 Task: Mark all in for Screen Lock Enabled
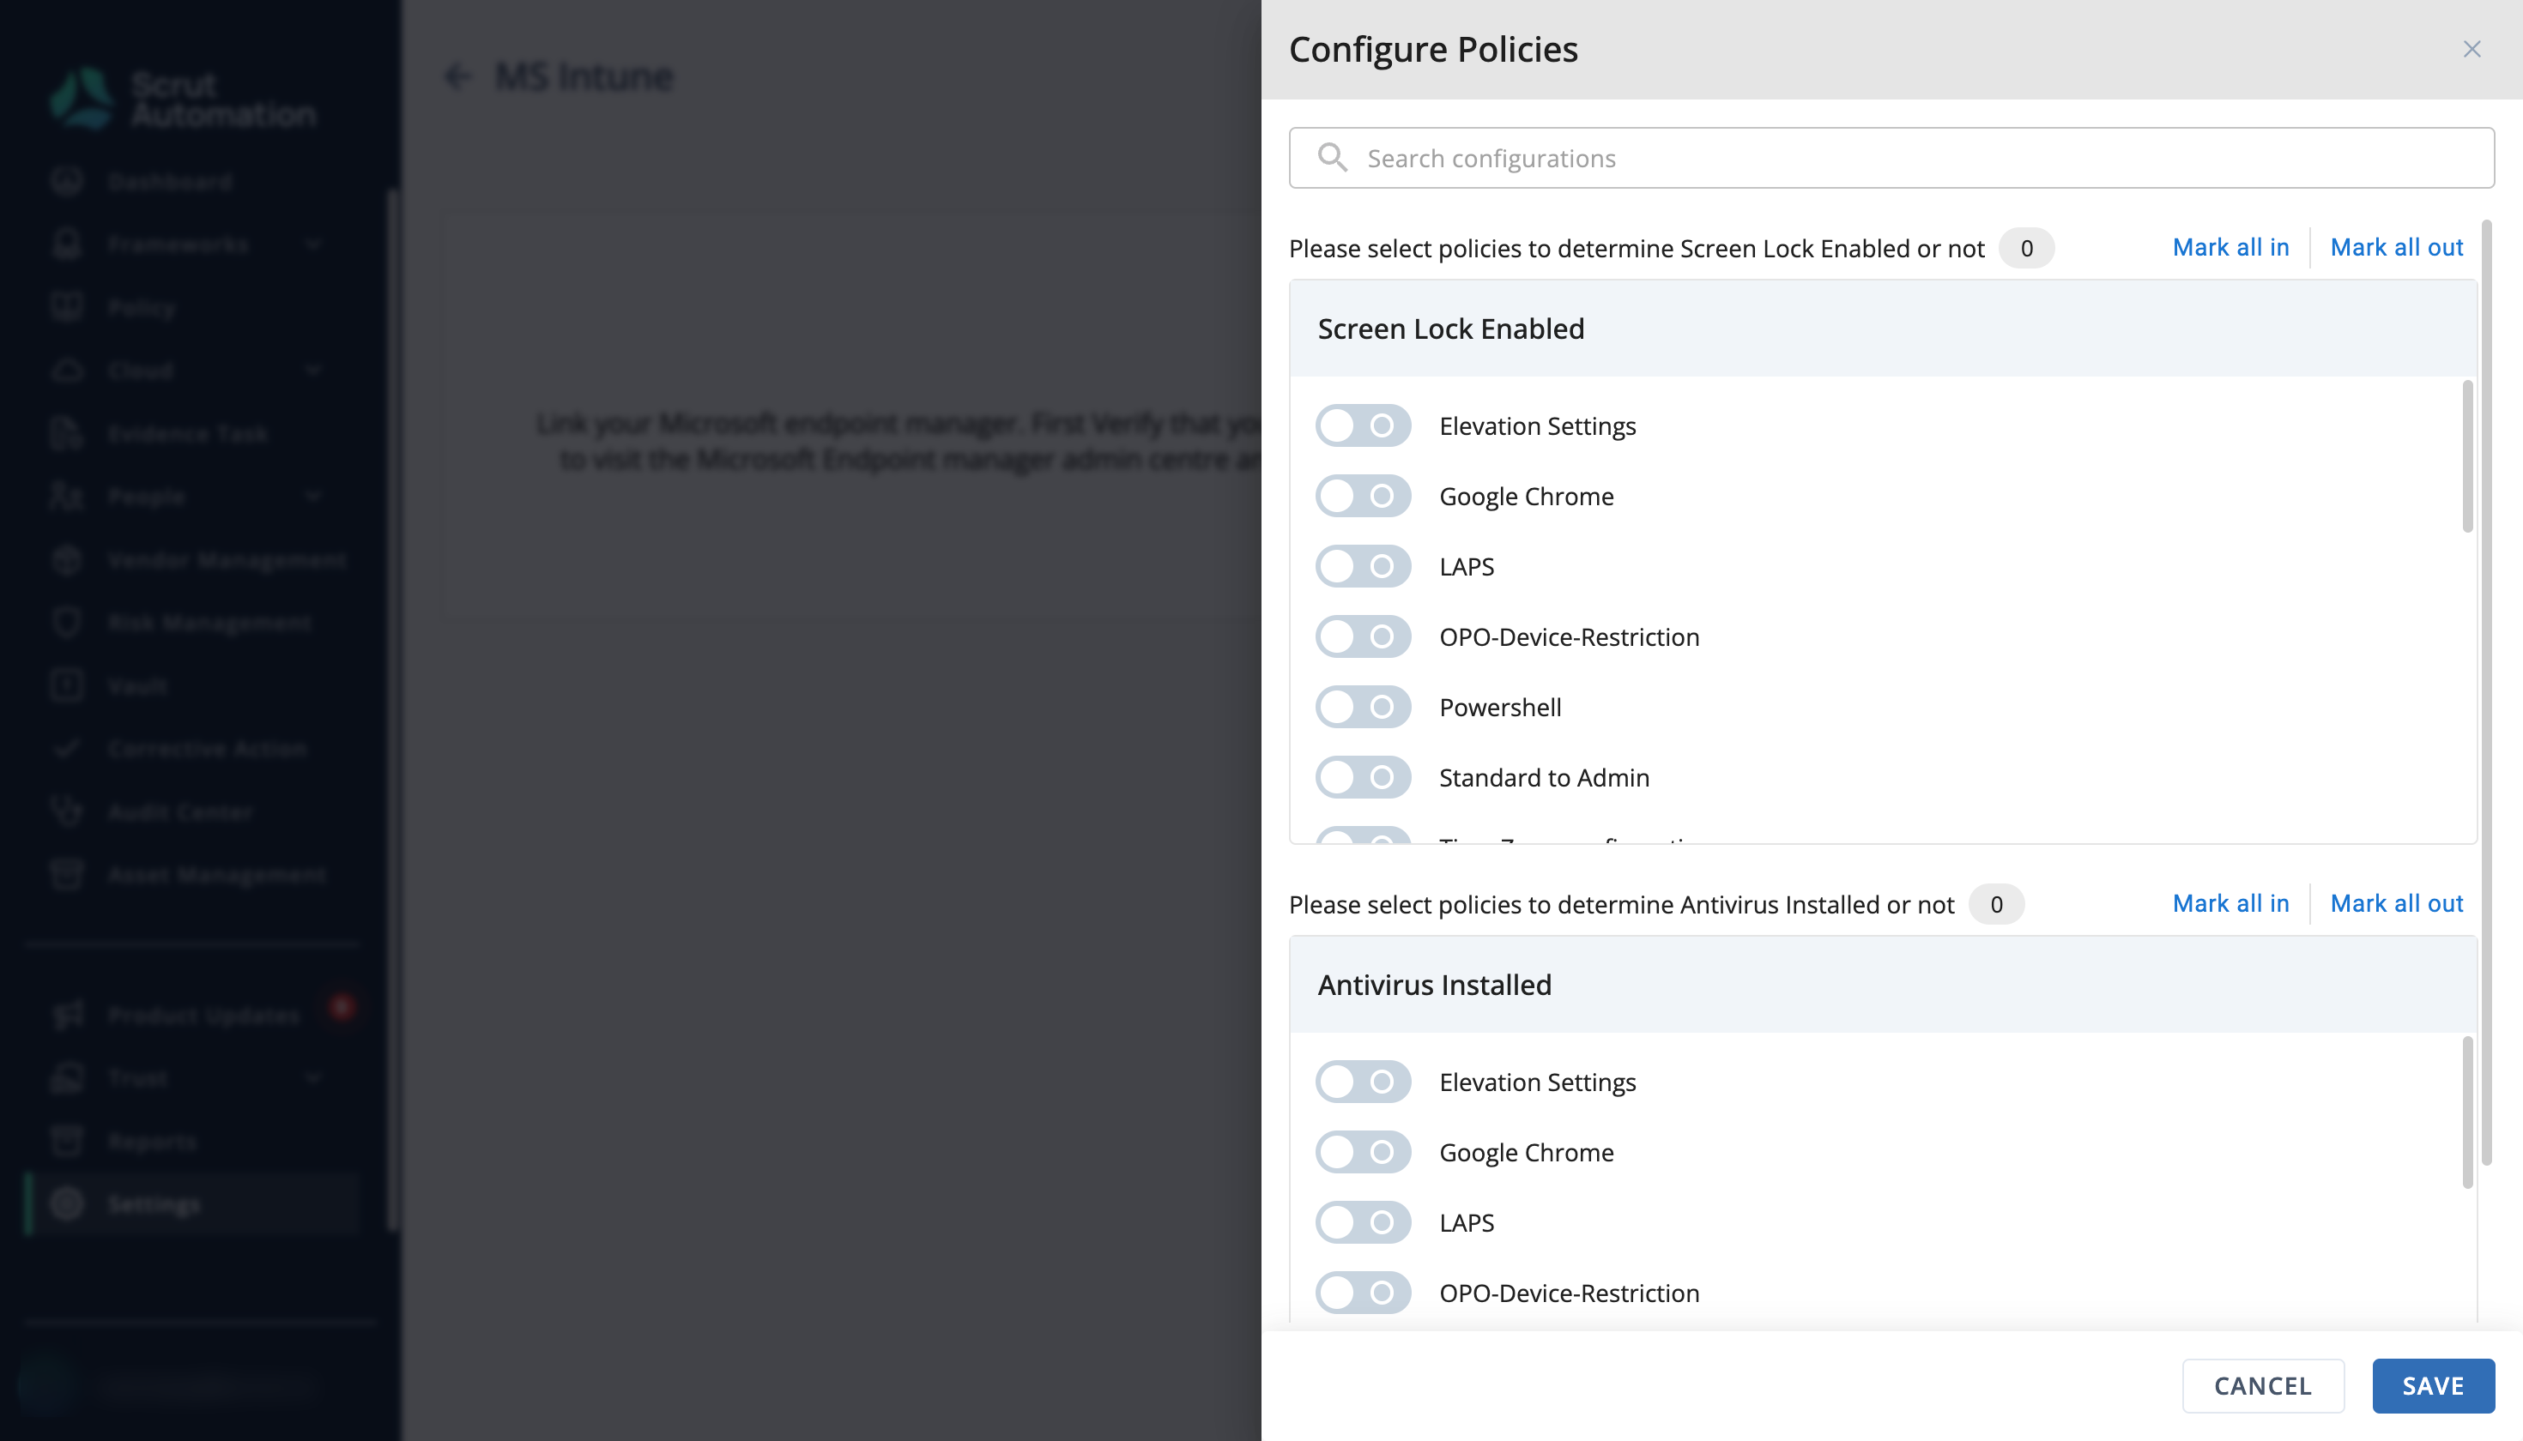[x=2231, y=247]
